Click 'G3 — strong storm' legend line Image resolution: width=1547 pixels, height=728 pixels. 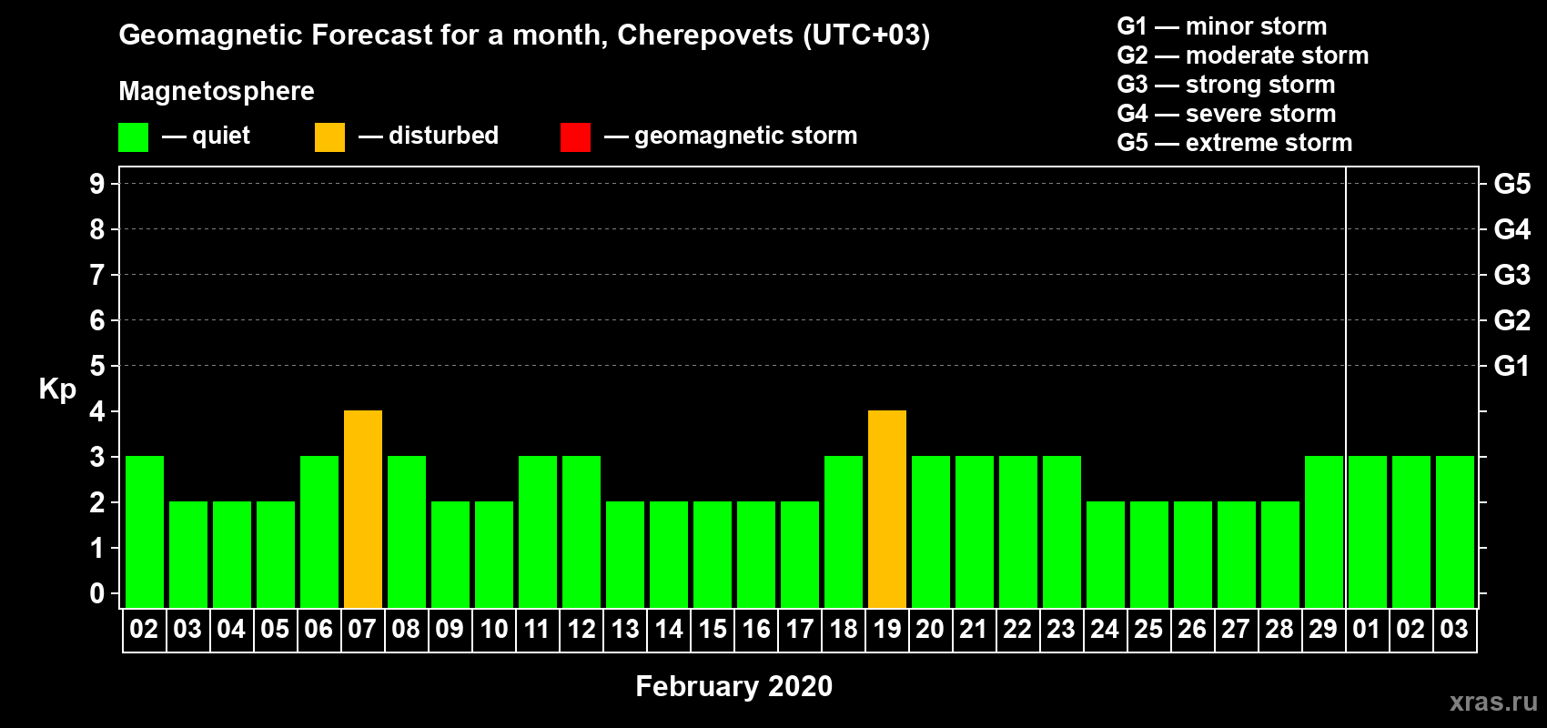[1226, 85]
